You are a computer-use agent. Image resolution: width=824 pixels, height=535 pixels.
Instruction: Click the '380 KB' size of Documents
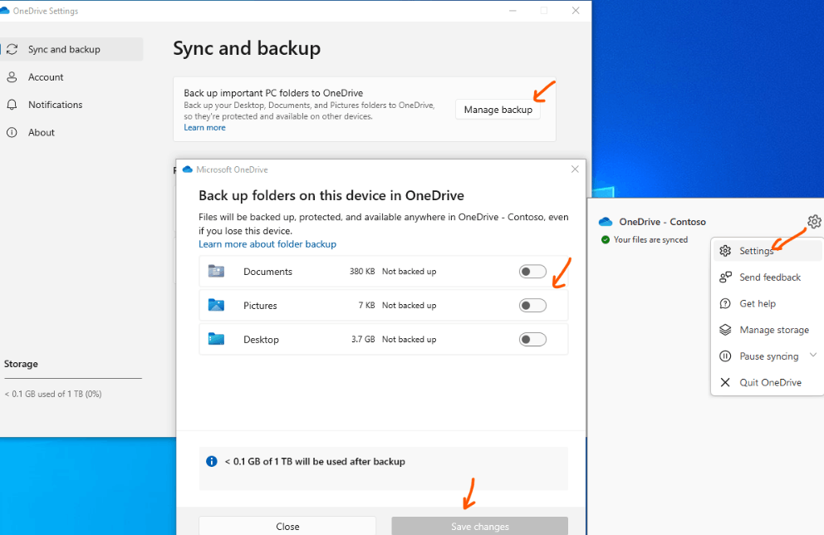362,271
